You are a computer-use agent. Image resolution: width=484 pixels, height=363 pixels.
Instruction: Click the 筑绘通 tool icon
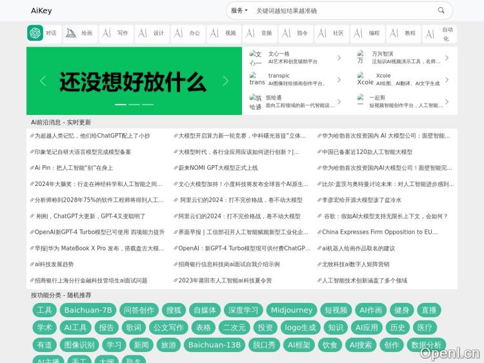point(256,101)
